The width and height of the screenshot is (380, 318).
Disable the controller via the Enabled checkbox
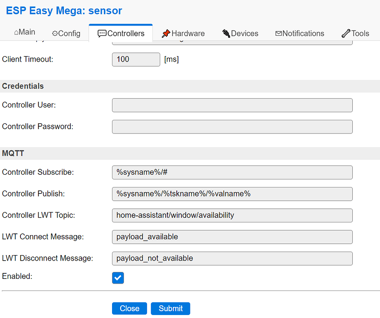pyautogui.click(x=118, y=278)
